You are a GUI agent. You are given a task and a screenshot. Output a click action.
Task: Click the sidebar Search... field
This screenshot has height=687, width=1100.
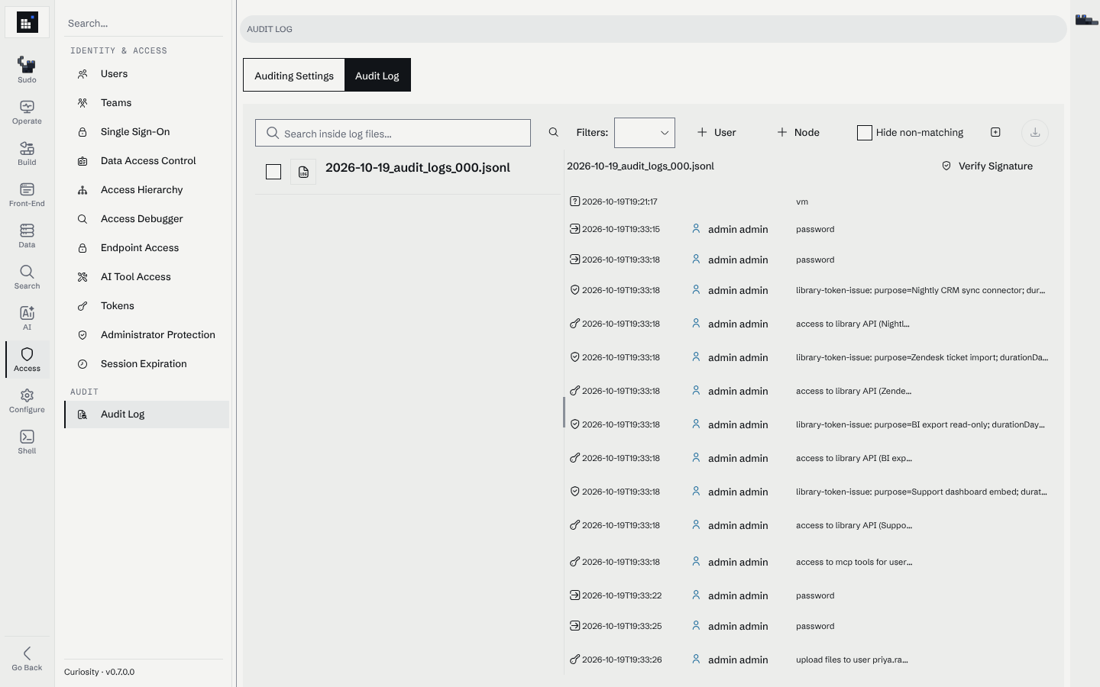click(x=144, y=23)
